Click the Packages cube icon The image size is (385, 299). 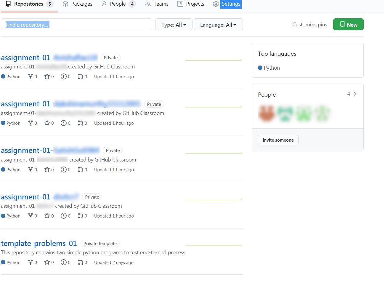(x=65, y=4)
